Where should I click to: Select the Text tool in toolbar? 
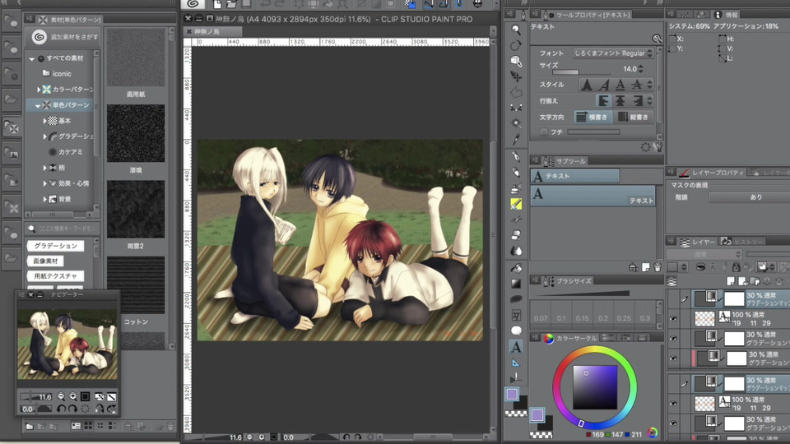(x=516, y=347)
